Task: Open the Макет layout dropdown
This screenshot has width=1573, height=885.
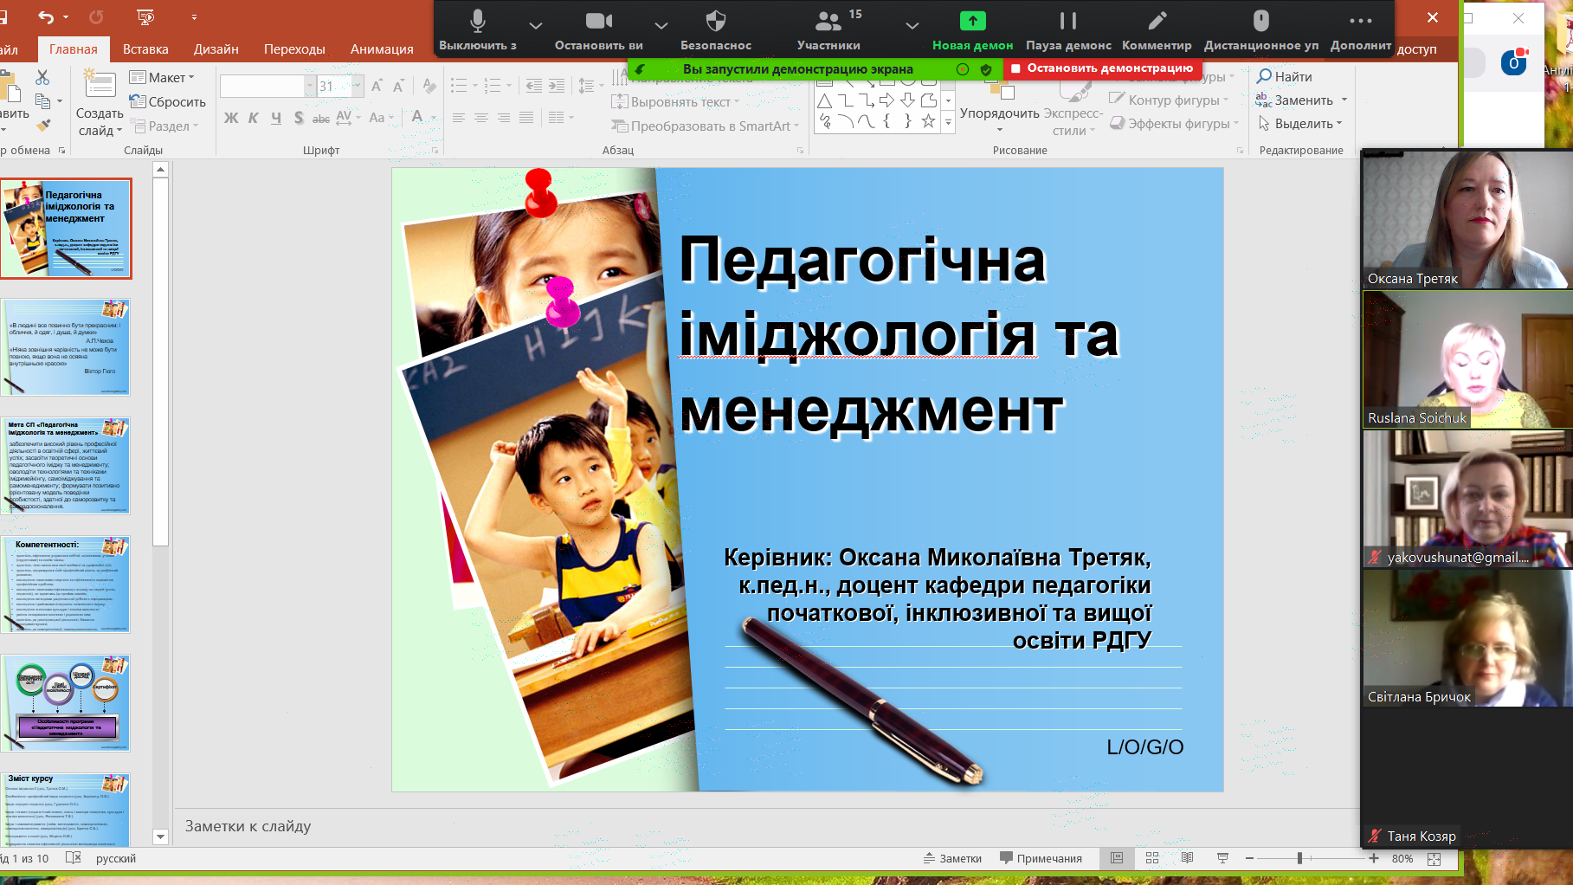Action: [x=162, y=77]
